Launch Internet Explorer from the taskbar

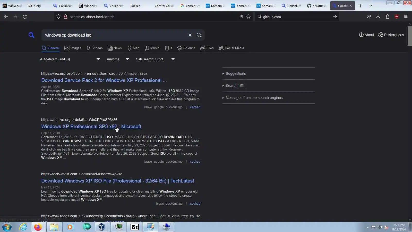(23, 227)
